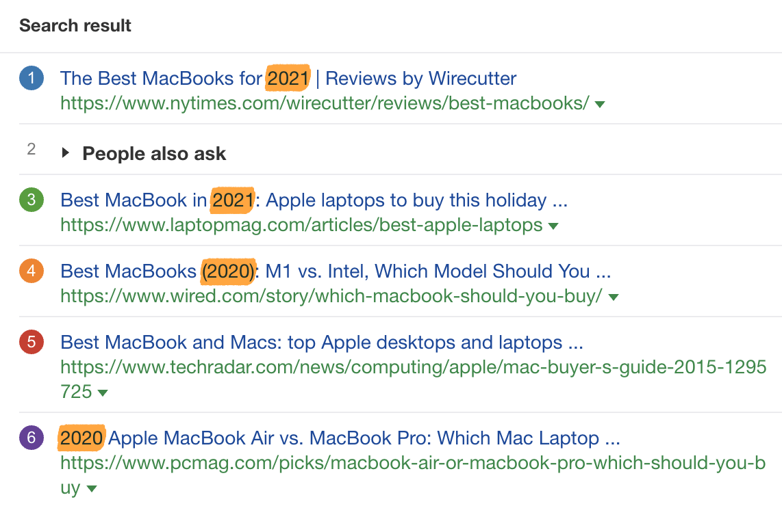The width and height of the screenshot is (782, 506).
Task: Click the red position 5 badge
Action: 31,342
